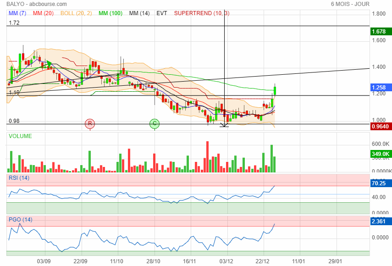This screenshot has width=392, height=266.
Task: Click the 70.25 RSI value tag
Action: tap(381, 183)
